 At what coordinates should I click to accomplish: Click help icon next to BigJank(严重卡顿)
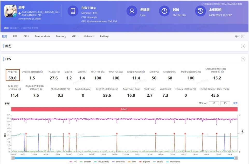41,89
